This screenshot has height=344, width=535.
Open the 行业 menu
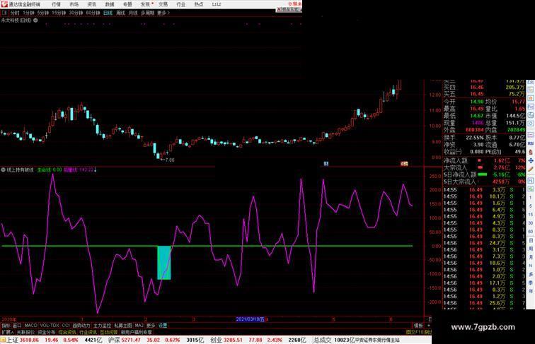(x=181, y=4)
